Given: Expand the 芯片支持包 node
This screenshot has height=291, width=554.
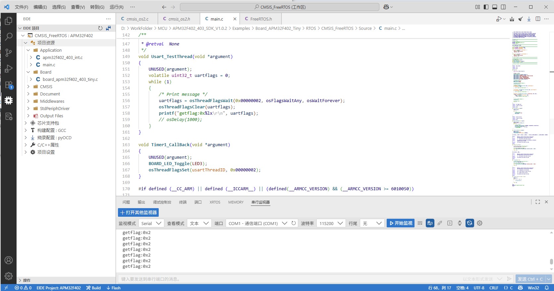Looking at the screenshot, I should 26,123.
